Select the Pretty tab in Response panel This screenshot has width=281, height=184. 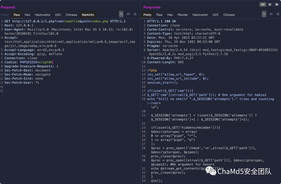(147, 15)
